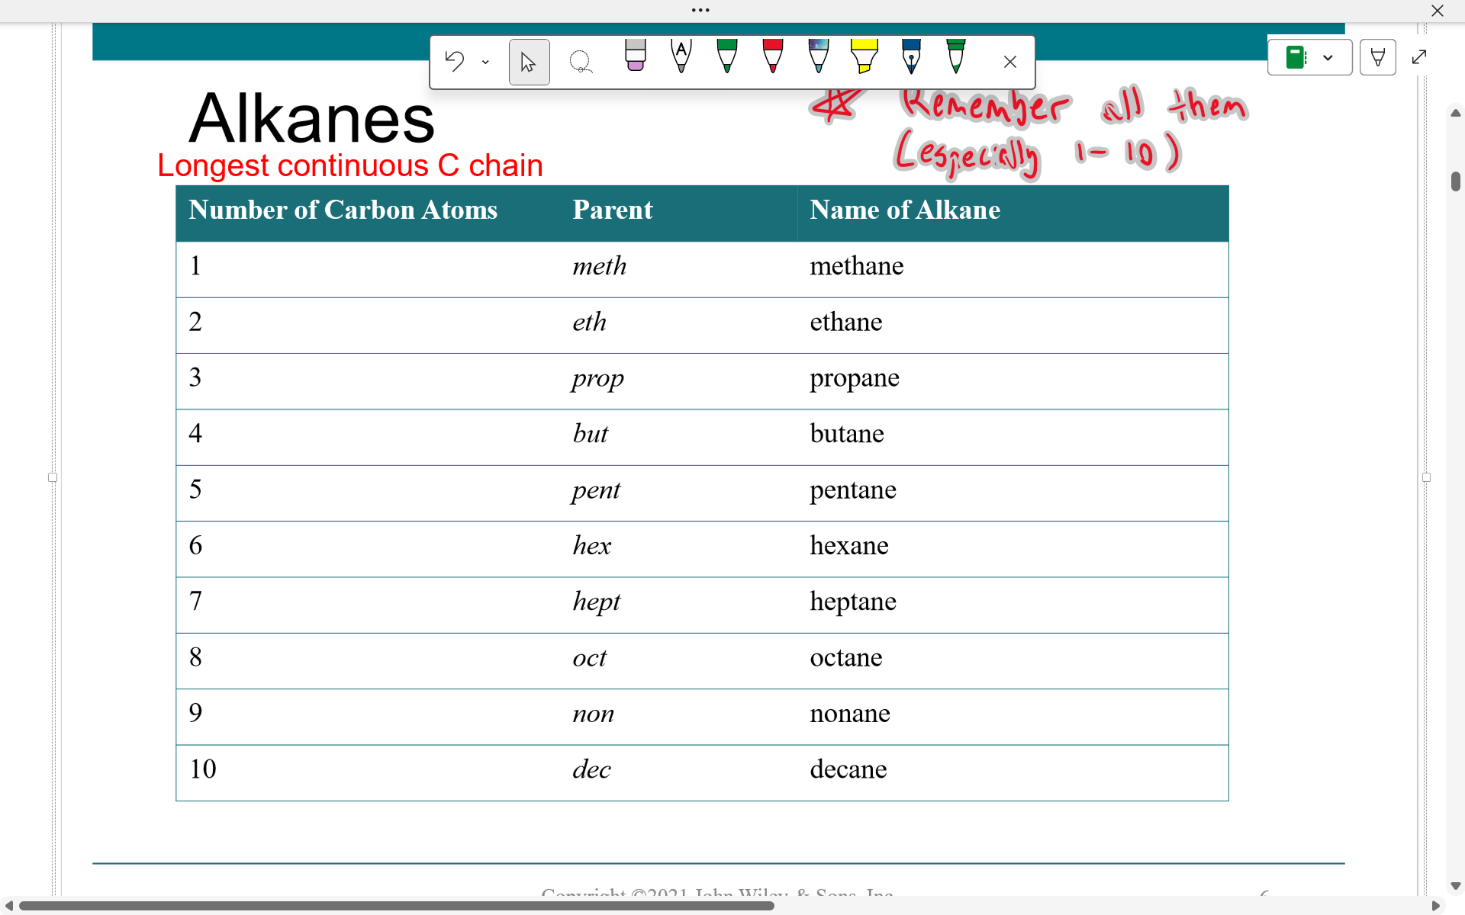Select the blue fountain pen
This screenshot has width=1465, height=915.
pos(910,56)
